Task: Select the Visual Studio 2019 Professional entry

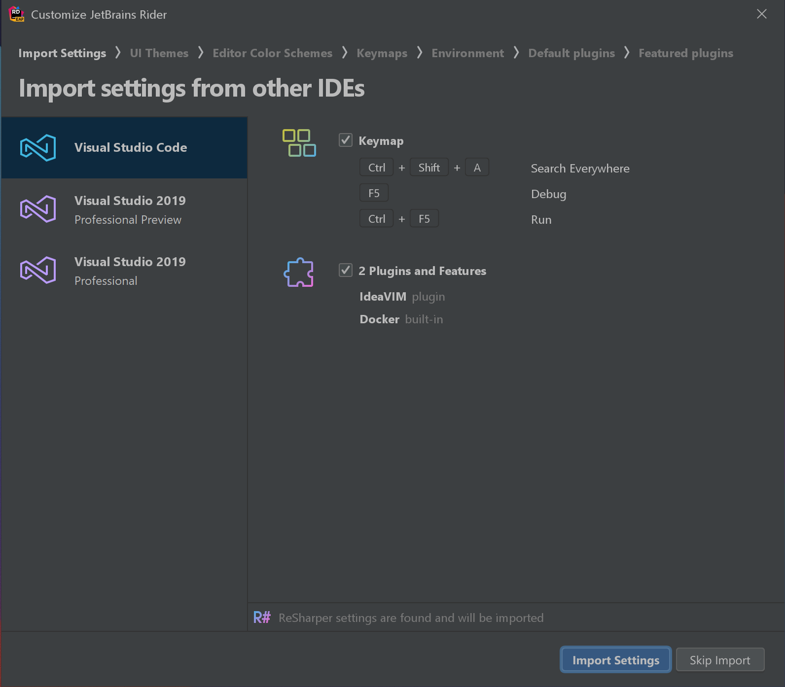Action: [x=124, y=270]
